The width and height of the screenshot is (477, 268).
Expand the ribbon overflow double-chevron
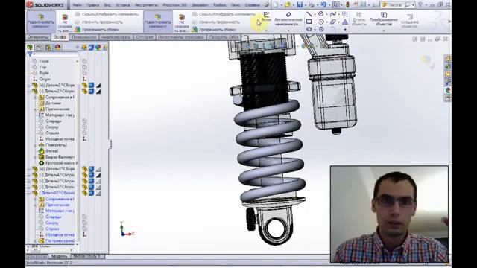coord(449,22)
